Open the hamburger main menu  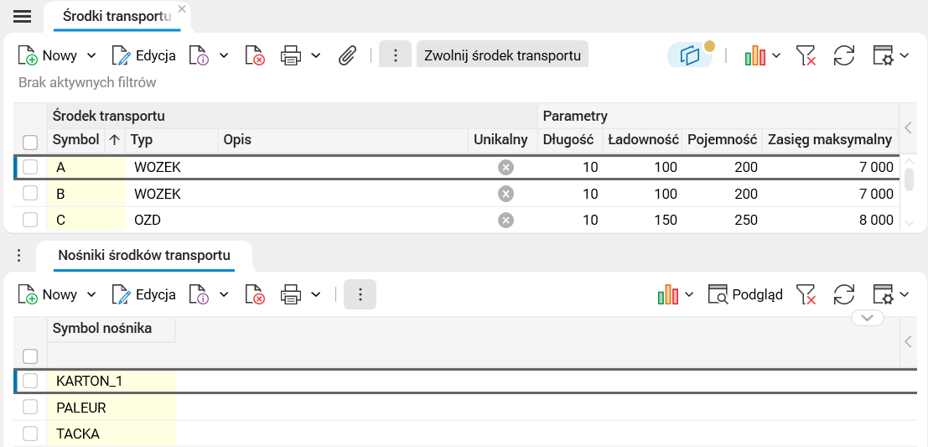(22, 17)
